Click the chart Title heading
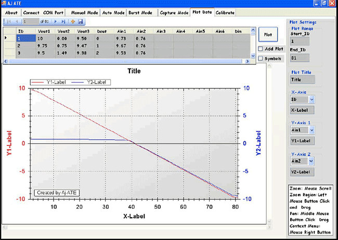 (134, 71)
